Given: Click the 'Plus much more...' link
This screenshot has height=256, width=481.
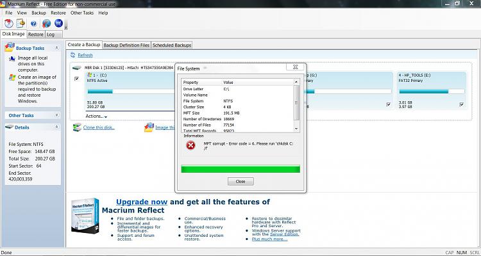Looking at the screenshot, I should click(269, 239).
